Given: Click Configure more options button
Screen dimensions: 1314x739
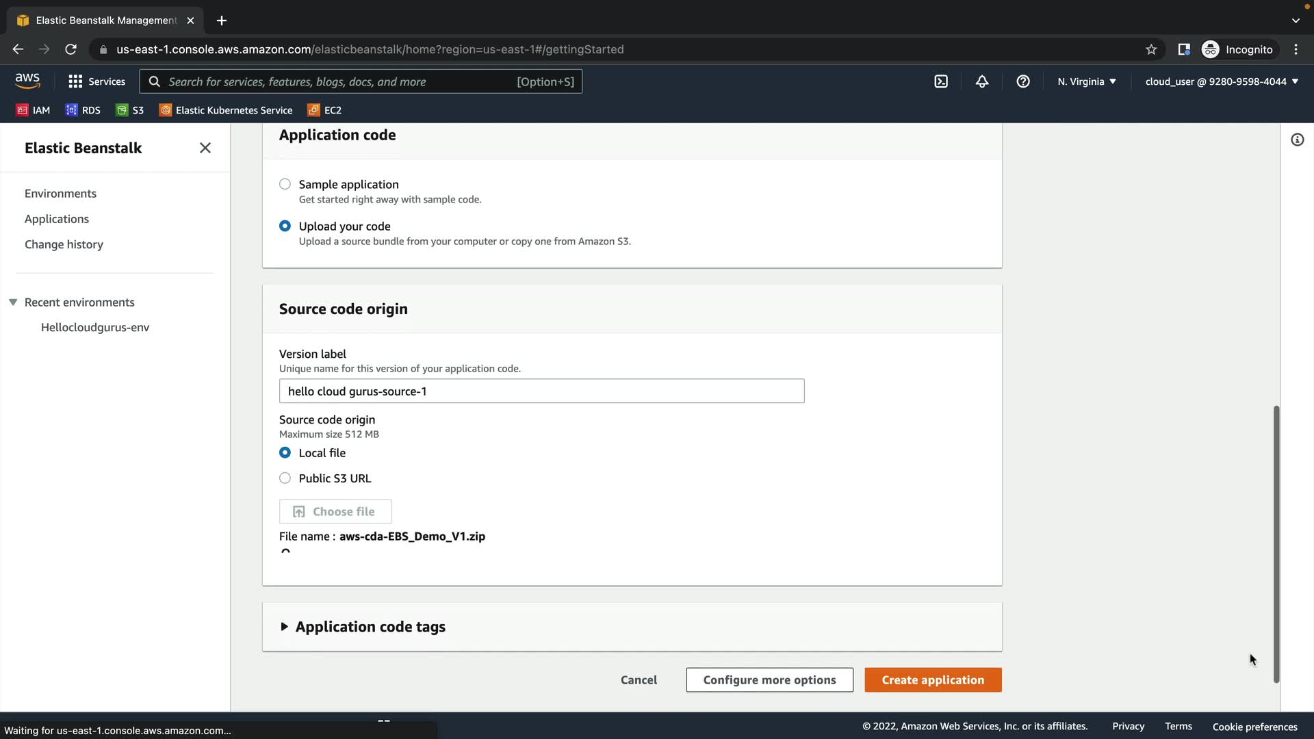Looking at the screenshot, I should (769, 679).
